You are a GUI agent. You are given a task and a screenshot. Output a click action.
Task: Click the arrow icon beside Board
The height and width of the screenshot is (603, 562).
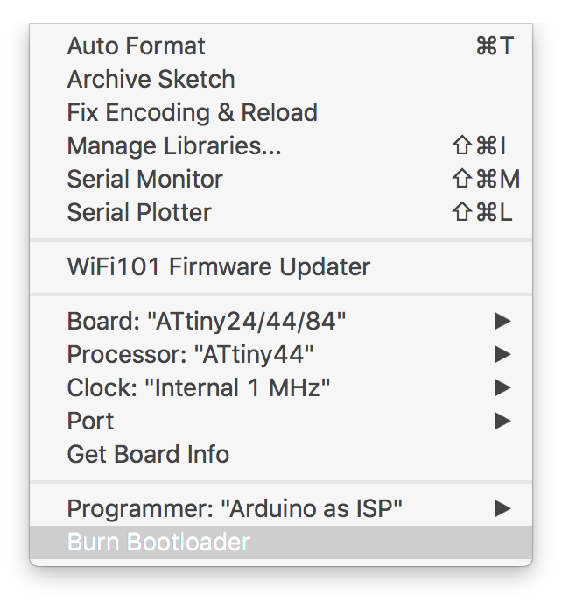pyautogui.click(x=502, y=321)
